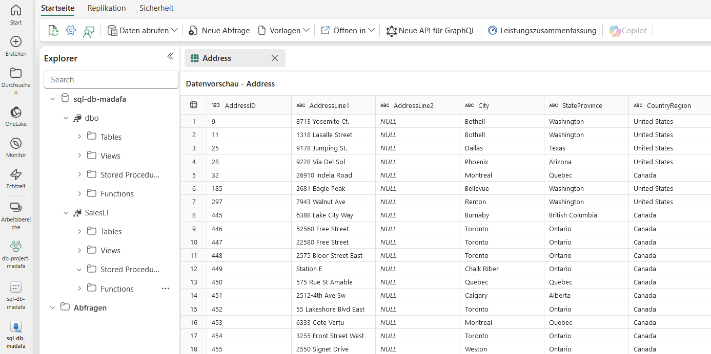Collapse the Abfragen node
711x354 pixels.
[x=52, y=307]
